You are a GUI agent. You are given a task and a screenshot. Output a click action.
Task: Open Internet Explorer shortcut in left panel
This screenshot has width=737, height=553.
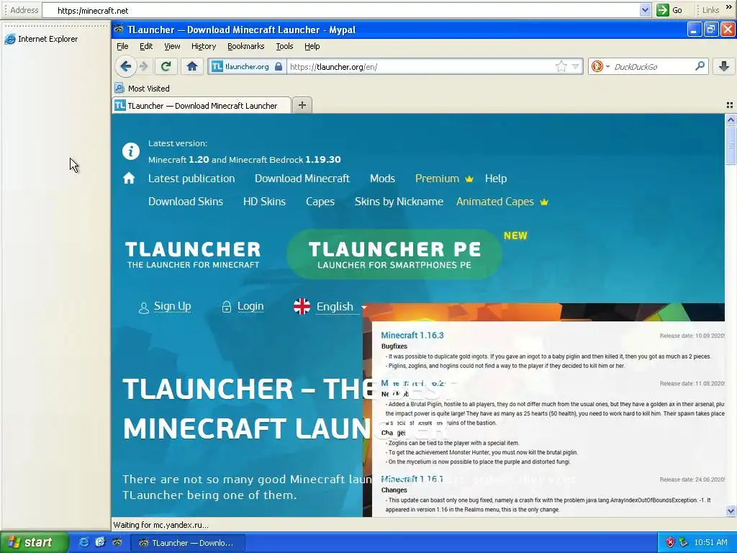click(41, 39)
